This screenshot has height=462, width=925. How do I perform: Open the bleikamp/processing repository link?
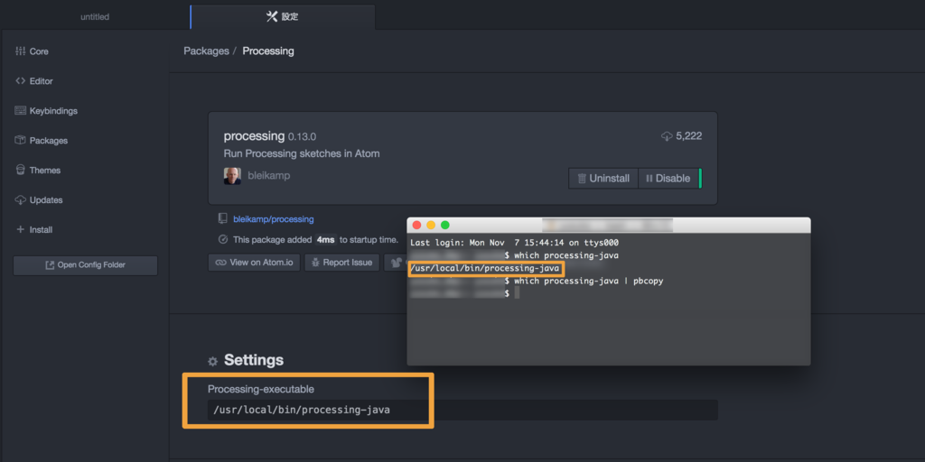(x=274, y=219)
